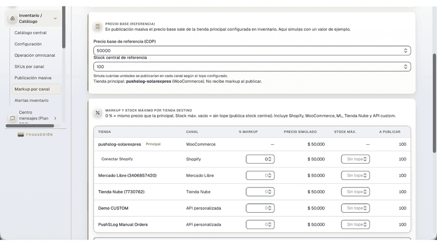This screenshot has height=246, width=437.
Task: Click the TIENDA column header
Action: click(x=104, y=131)
